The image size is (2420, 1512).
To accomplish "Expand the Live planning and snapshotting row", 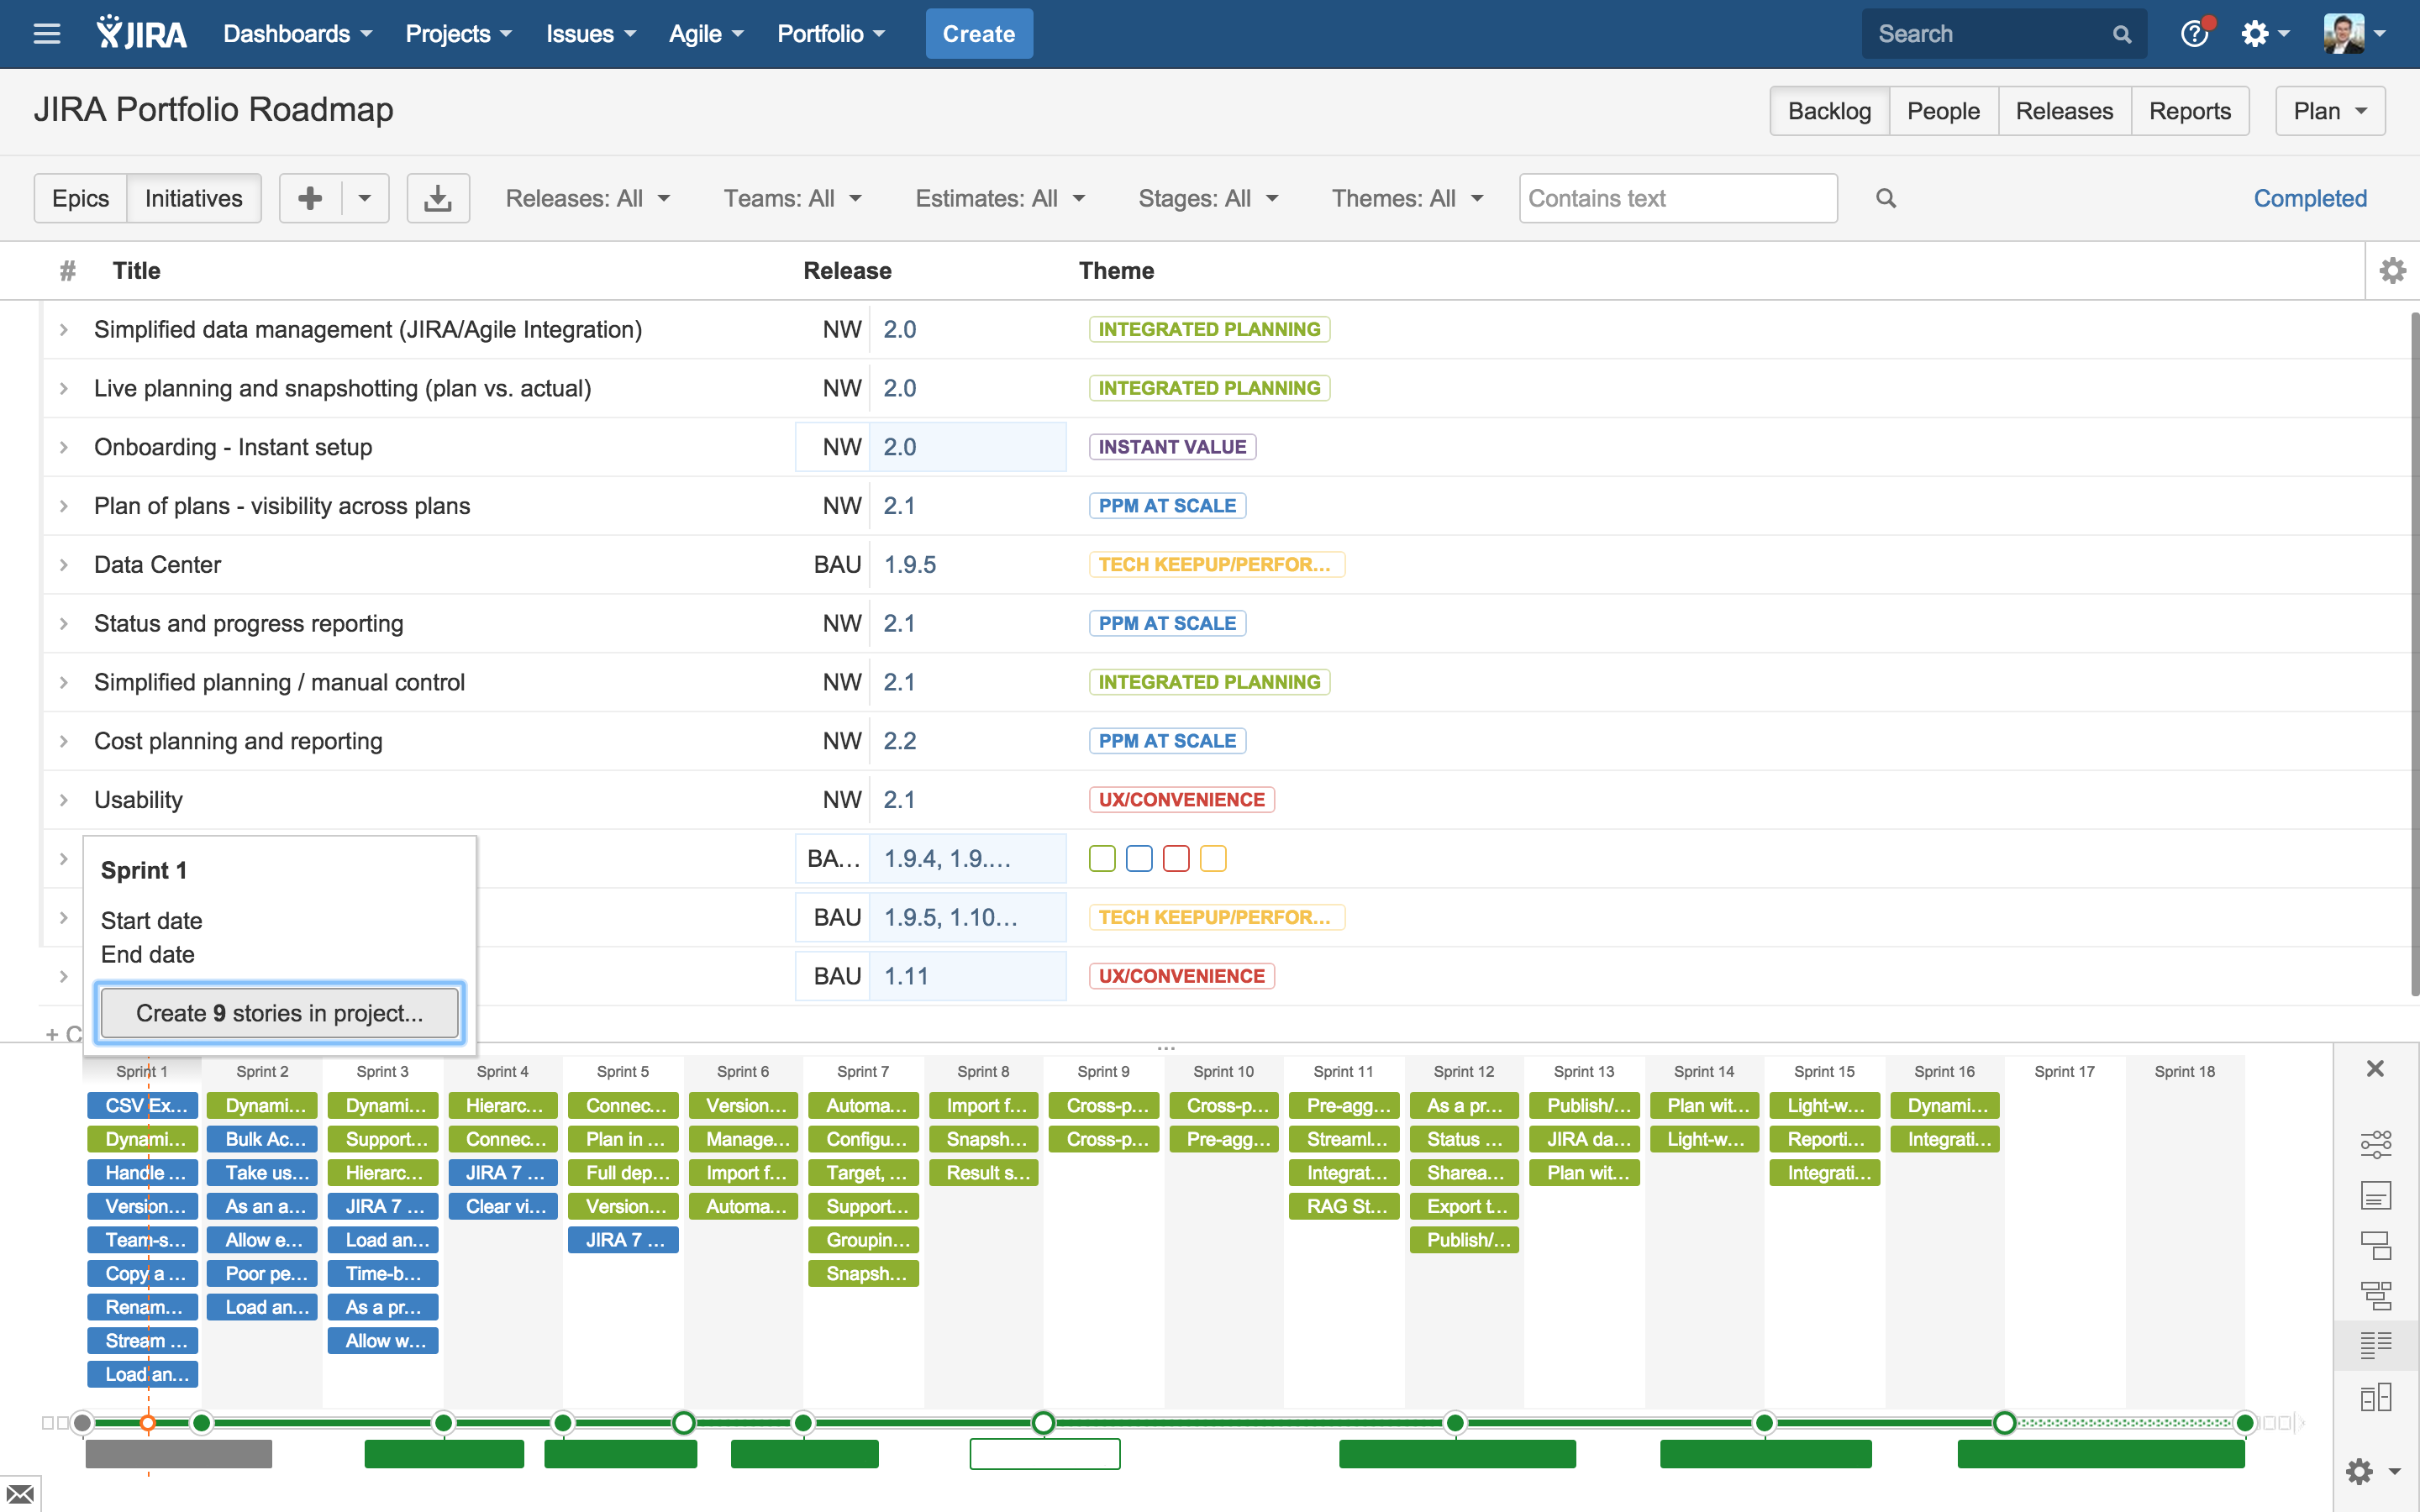I will pyautogui.click(x=63, y=388).
